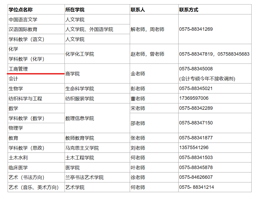This screenshot has height=199, width=259.
Task: Click the note 会计专硕今年不接收调剂
Action: 207,79
